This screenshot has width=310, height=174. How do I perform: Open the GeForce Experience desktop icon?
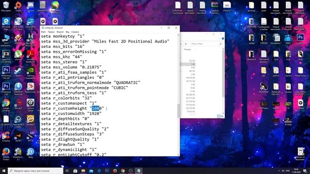[31, 73]
